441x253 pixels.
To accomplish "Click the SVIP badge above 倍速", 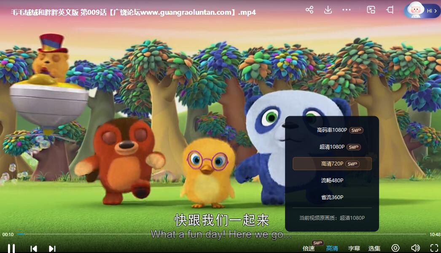I will [x=317, y=243].
